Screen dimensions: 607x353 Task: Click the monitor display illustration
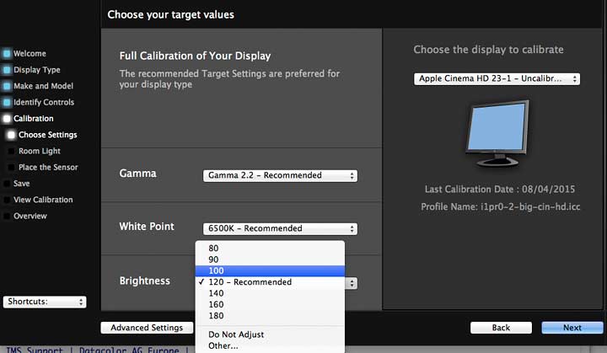tap(497, 134)
